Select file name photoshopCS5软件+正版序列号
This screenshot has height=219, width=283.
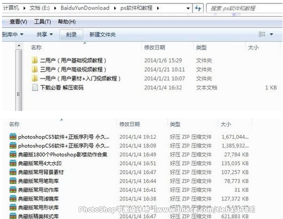[64, 137]
